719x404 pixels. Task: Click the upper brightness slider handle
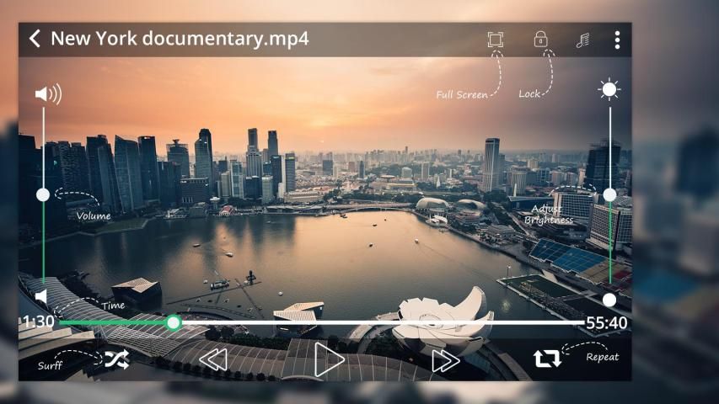tap(609, 194)
